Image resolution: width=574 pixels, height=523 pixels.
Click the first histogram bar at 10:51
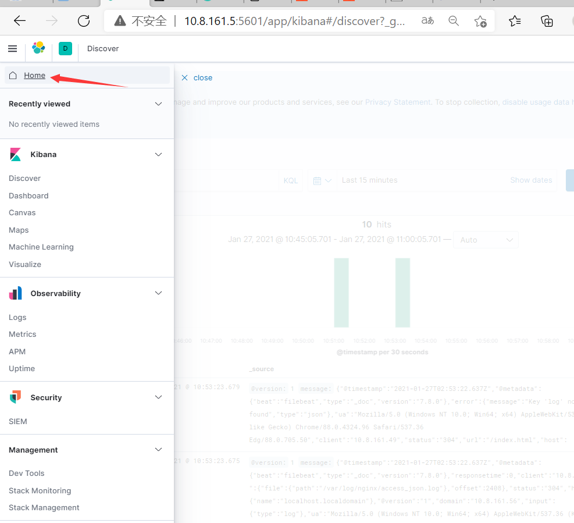pos(341,293)
